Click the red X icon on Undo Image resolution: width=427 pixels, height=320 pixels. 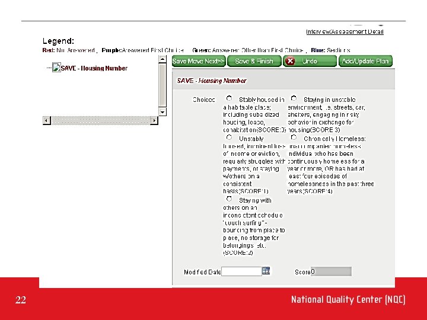point(290,61)
